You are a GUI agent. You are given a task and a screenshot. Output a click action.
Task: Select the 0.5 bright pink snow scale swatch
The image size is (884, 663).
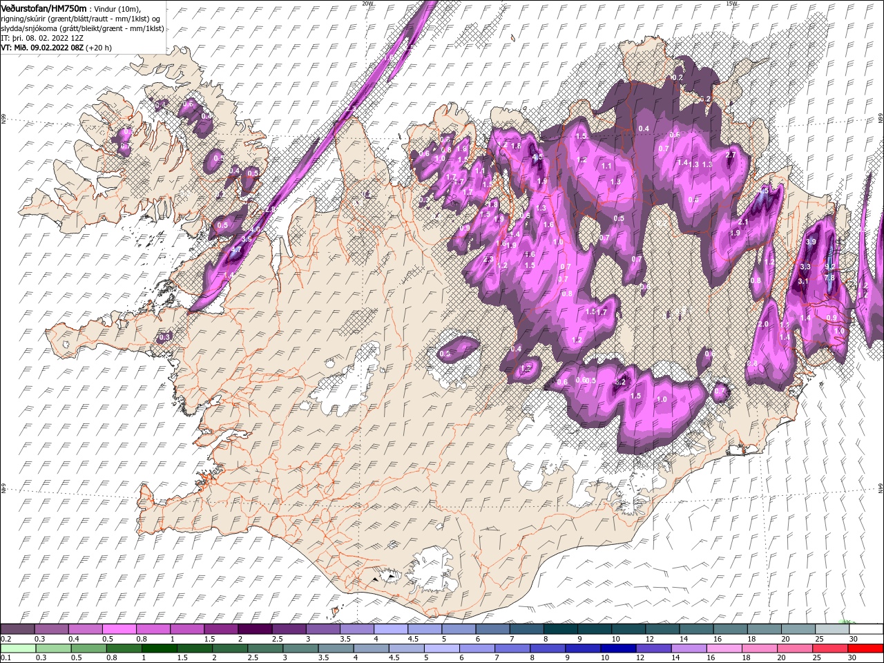tap(119, 628)
